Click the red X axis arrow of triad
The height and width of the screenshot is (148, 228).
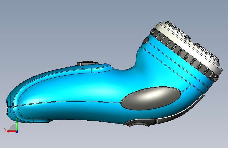coord(11,131)
